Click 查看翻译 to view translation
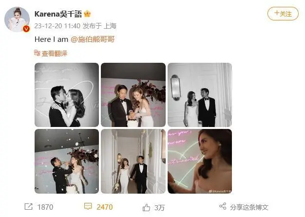This screenshot has width=305, height=217. (55, 53)
